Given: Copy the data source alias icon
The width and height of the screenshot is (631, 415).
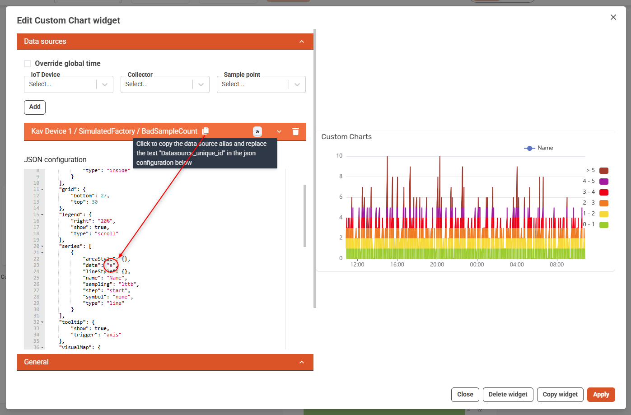Looking at the screenshot, I should pos(205,131).
